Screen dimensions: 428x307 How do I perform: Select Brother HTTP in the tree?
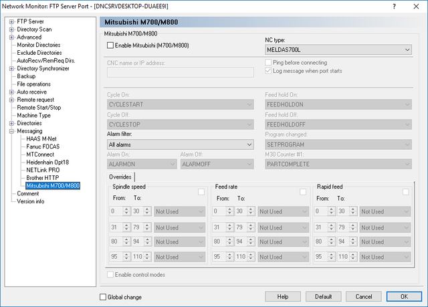[x=43, y=178]
